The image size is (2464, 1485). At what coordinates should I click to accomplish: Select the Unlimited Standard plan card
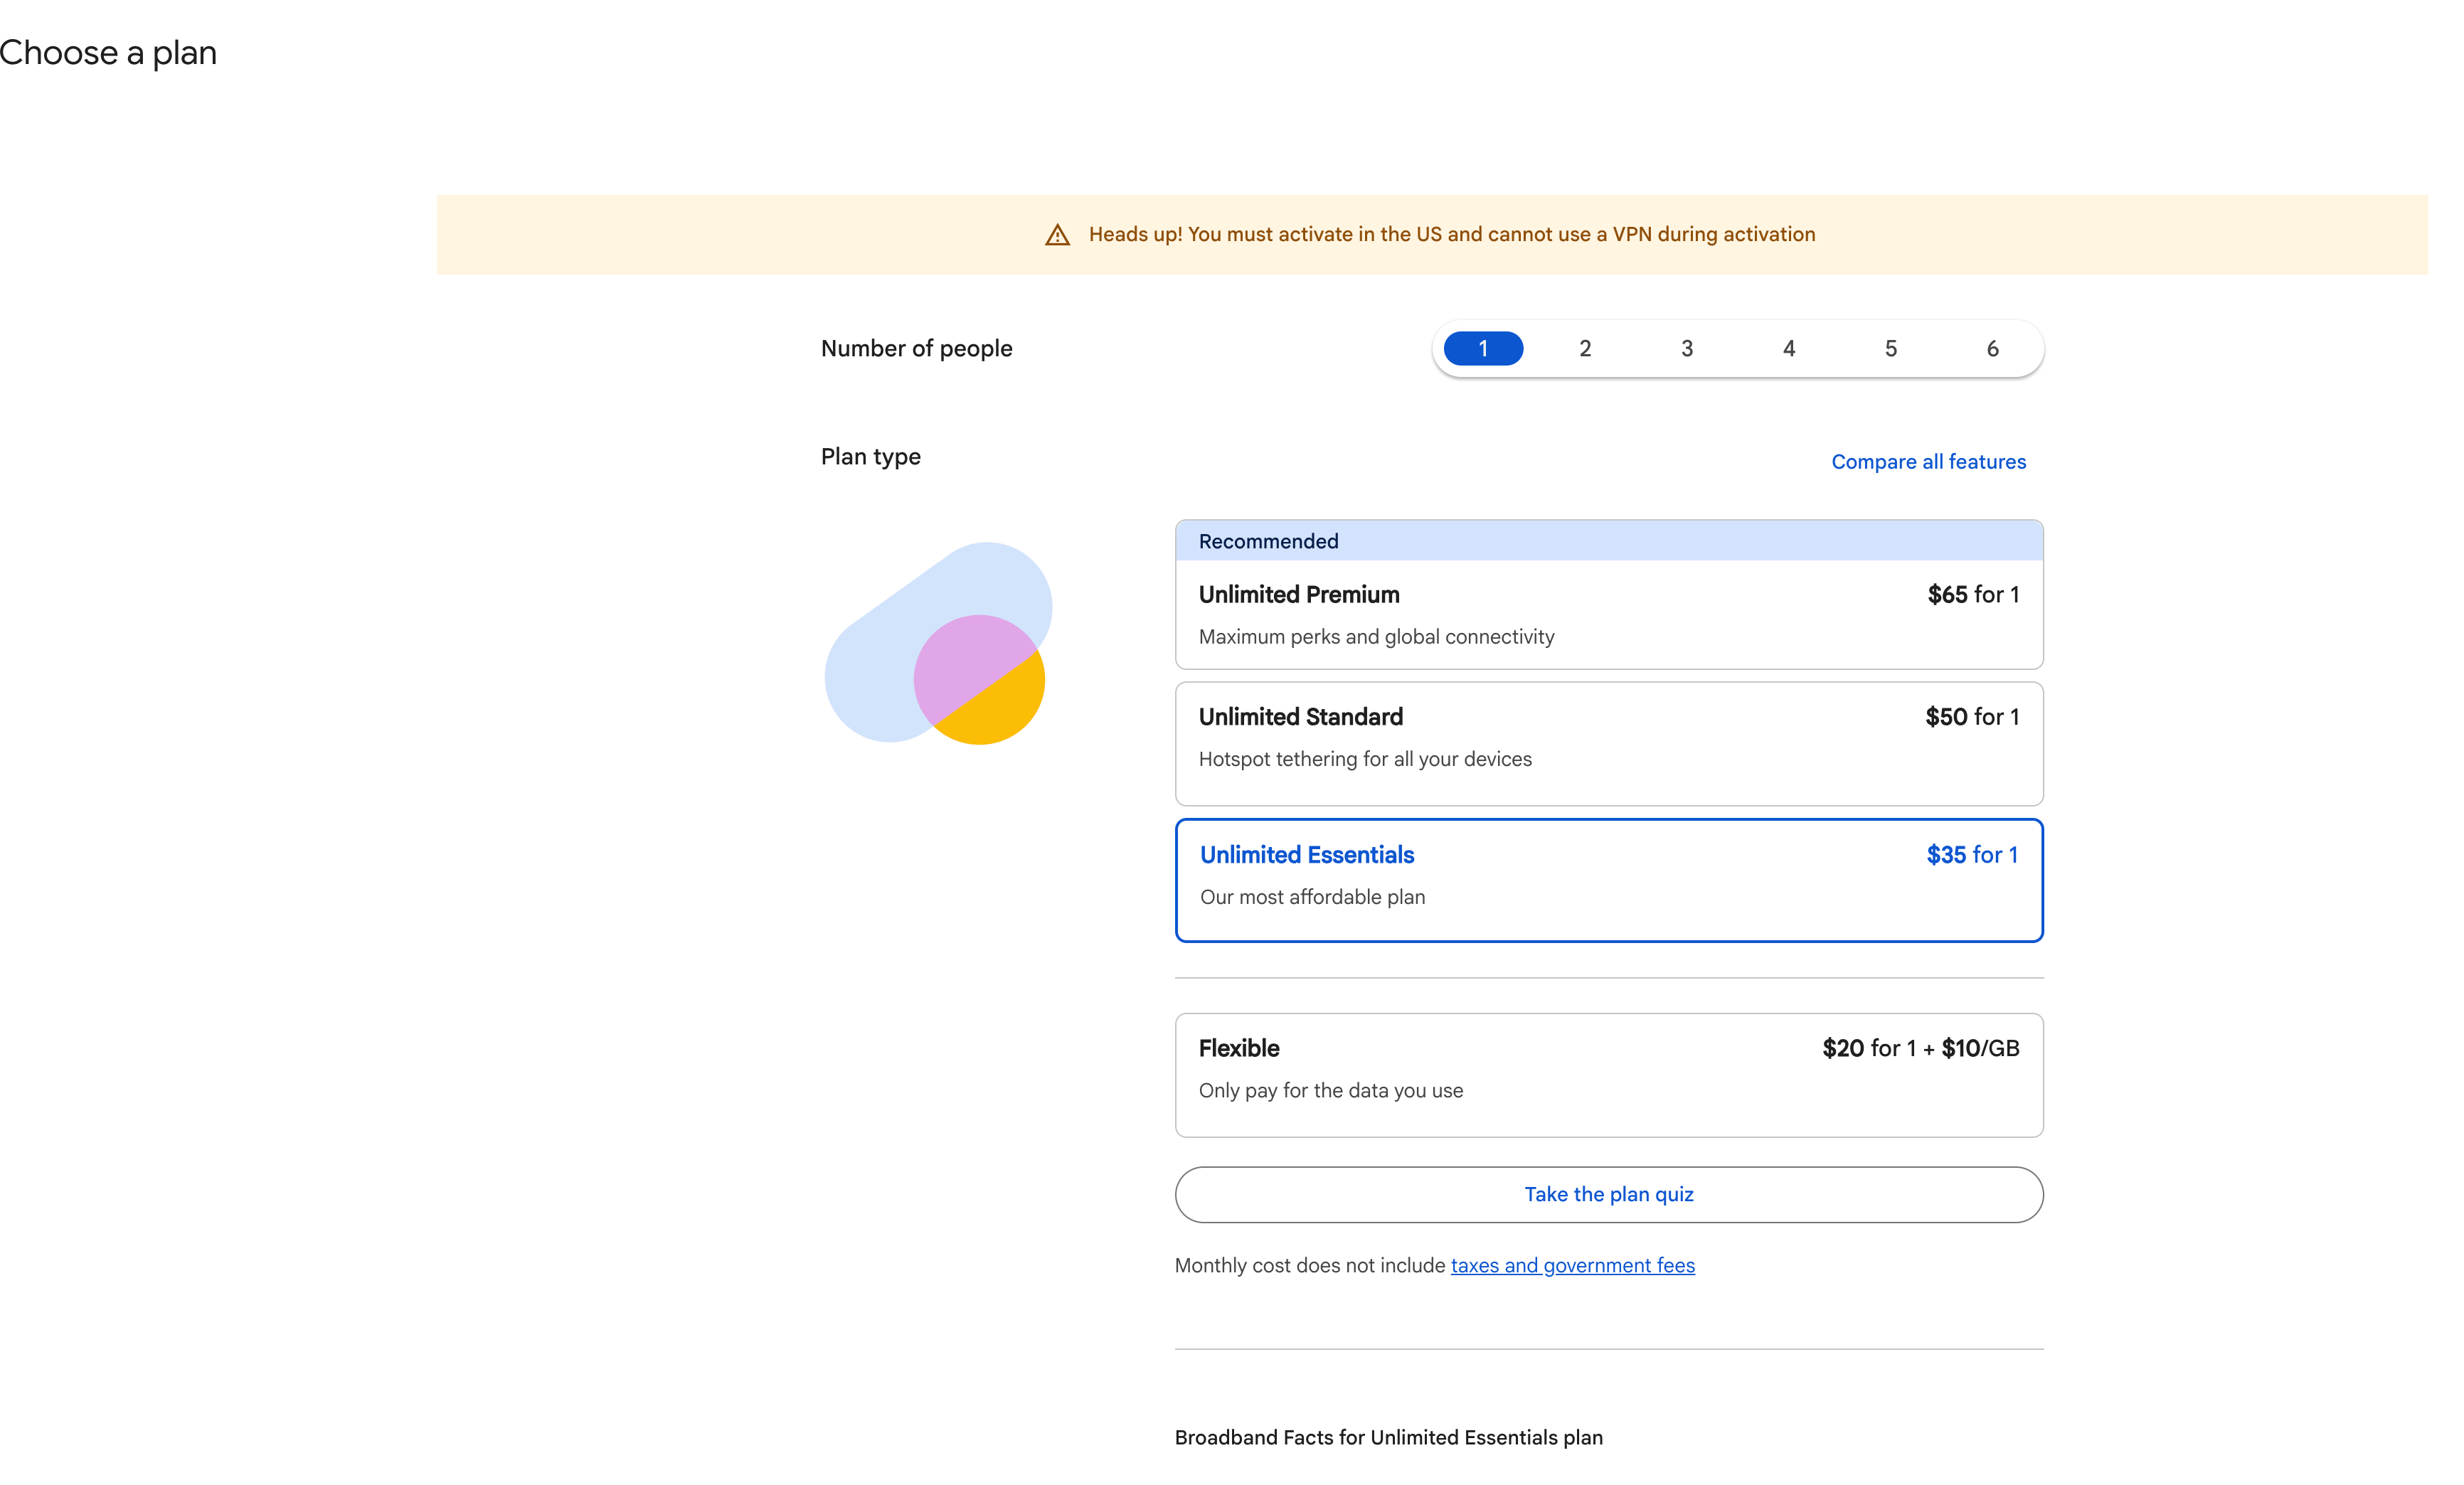[x=1608, y=743]
